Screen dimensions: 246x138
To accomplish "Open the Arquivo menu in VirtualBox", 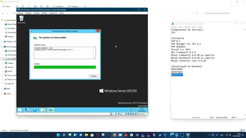I will tap(20, 13).
